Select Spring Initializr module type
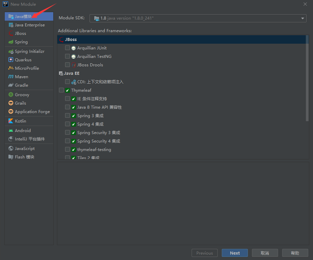Image resolution: width=313 pixels, height=260 pixels. click(29, 51)
